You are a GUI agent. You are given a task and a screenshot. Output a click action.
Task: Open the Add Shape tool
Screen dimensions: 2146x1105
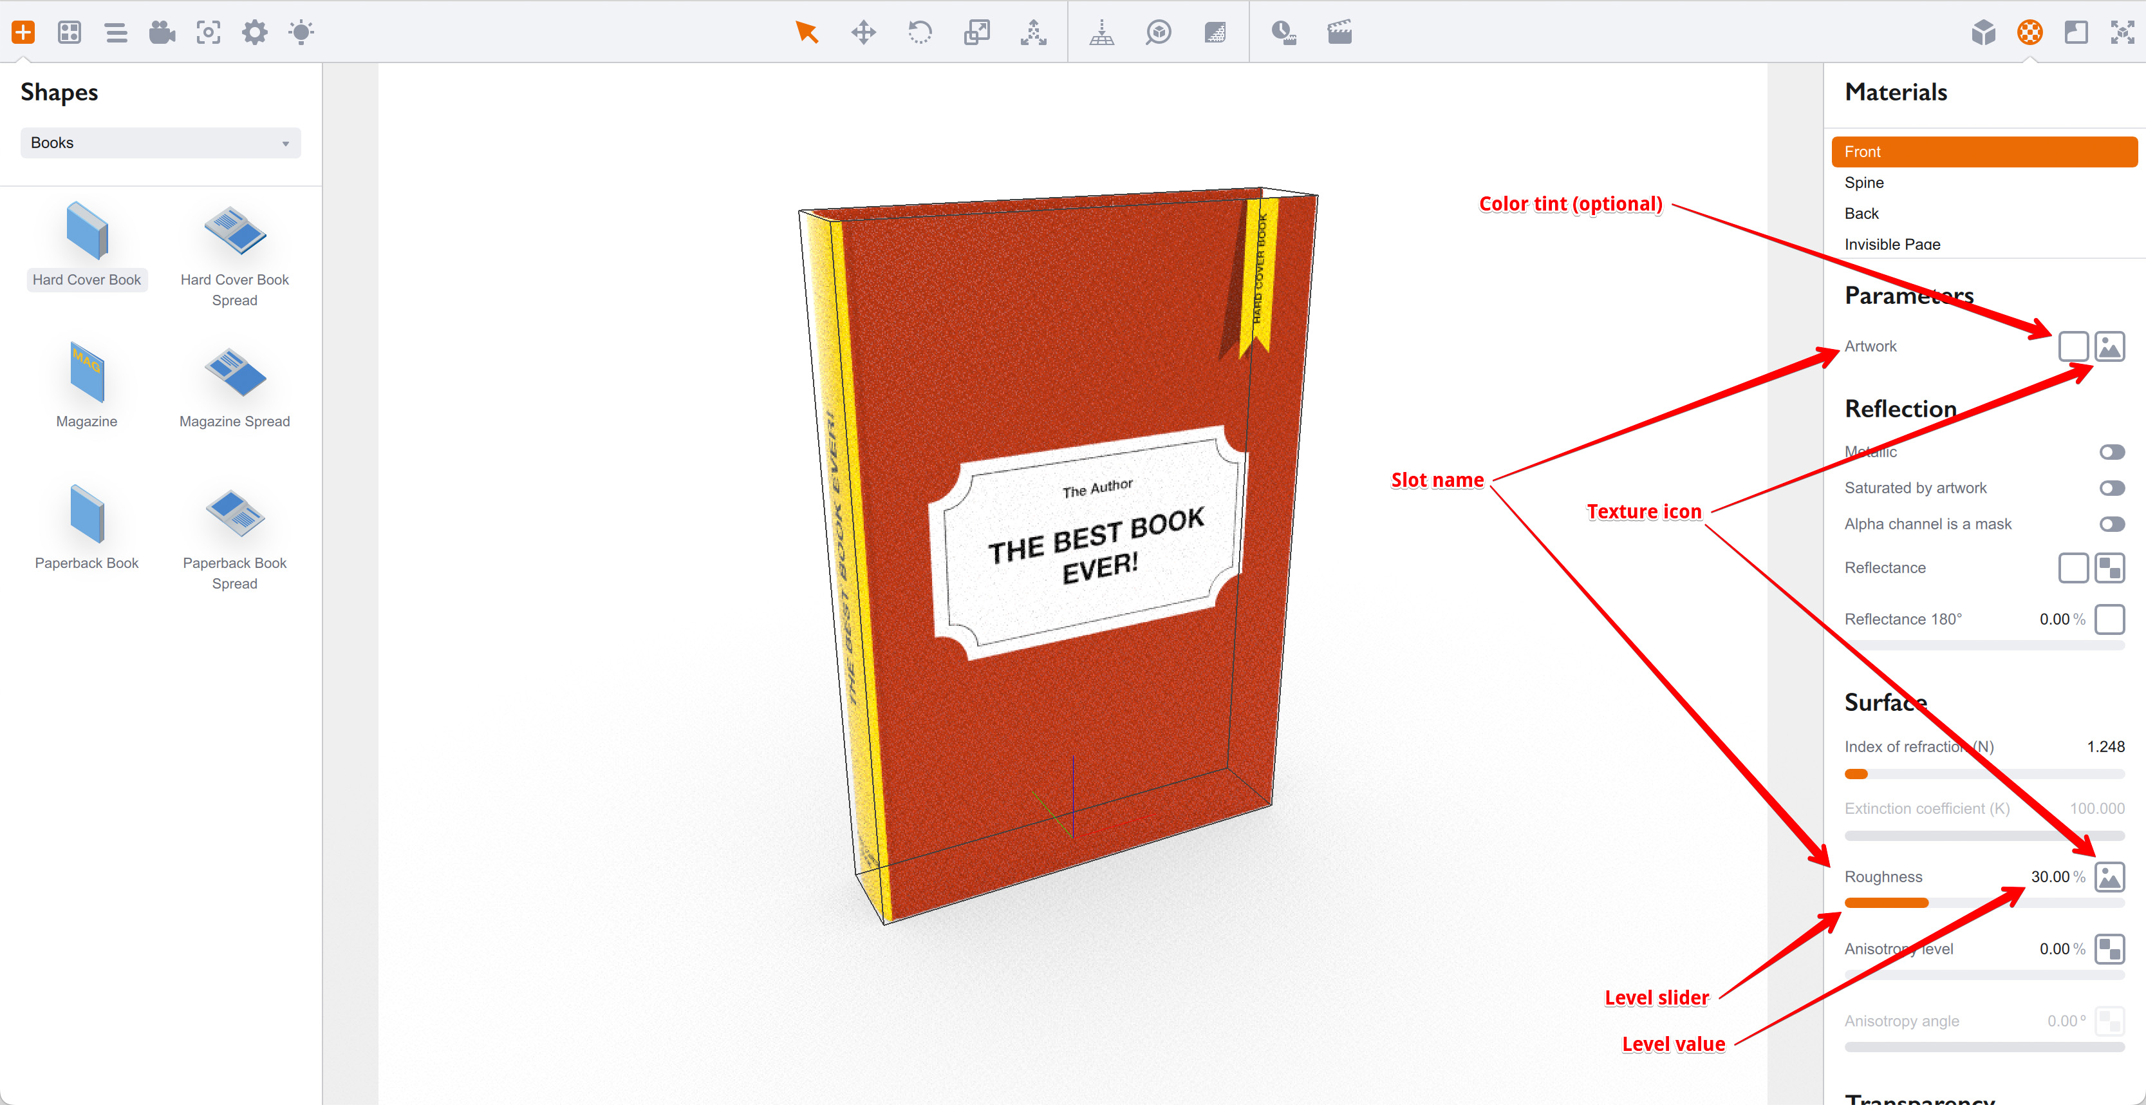(23, 32)
